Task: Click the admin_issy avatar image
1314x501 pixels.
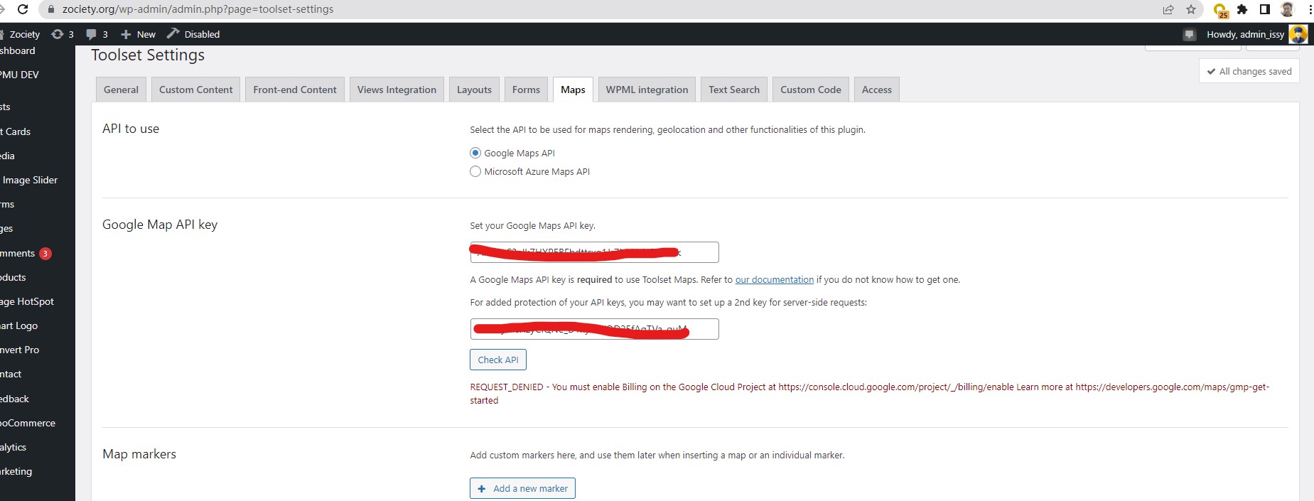Action: pos(1298,34)
